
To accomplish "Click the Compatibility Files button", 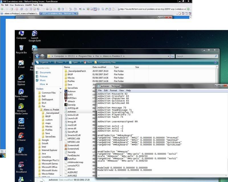I will [105, 62].
